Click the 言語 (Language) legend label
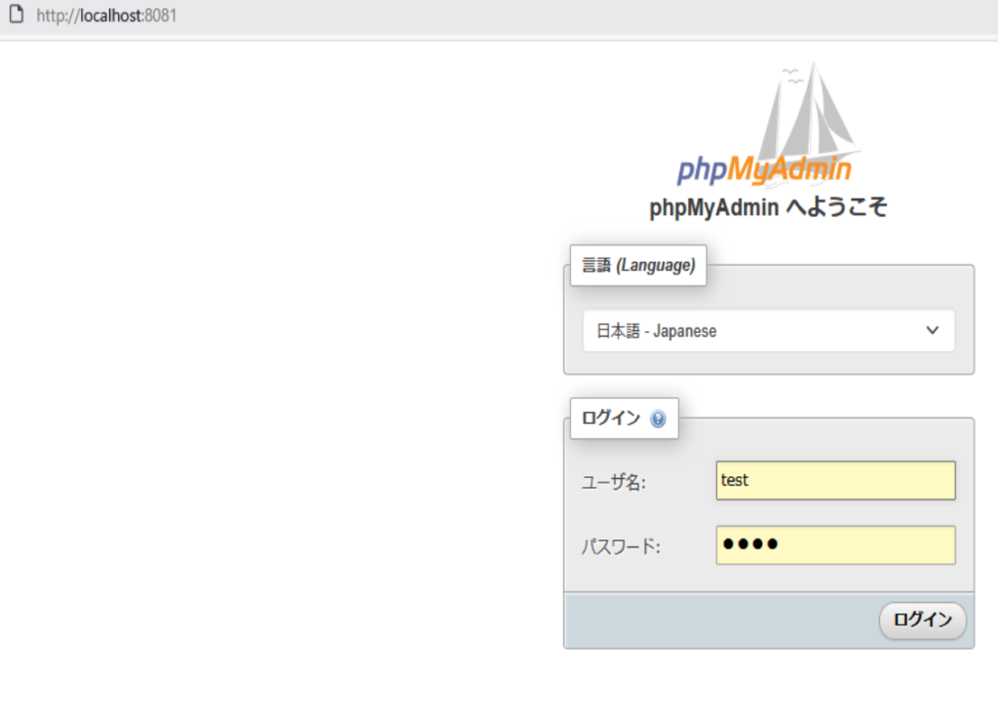The image size is (998, 703). [x=638, y=265]
